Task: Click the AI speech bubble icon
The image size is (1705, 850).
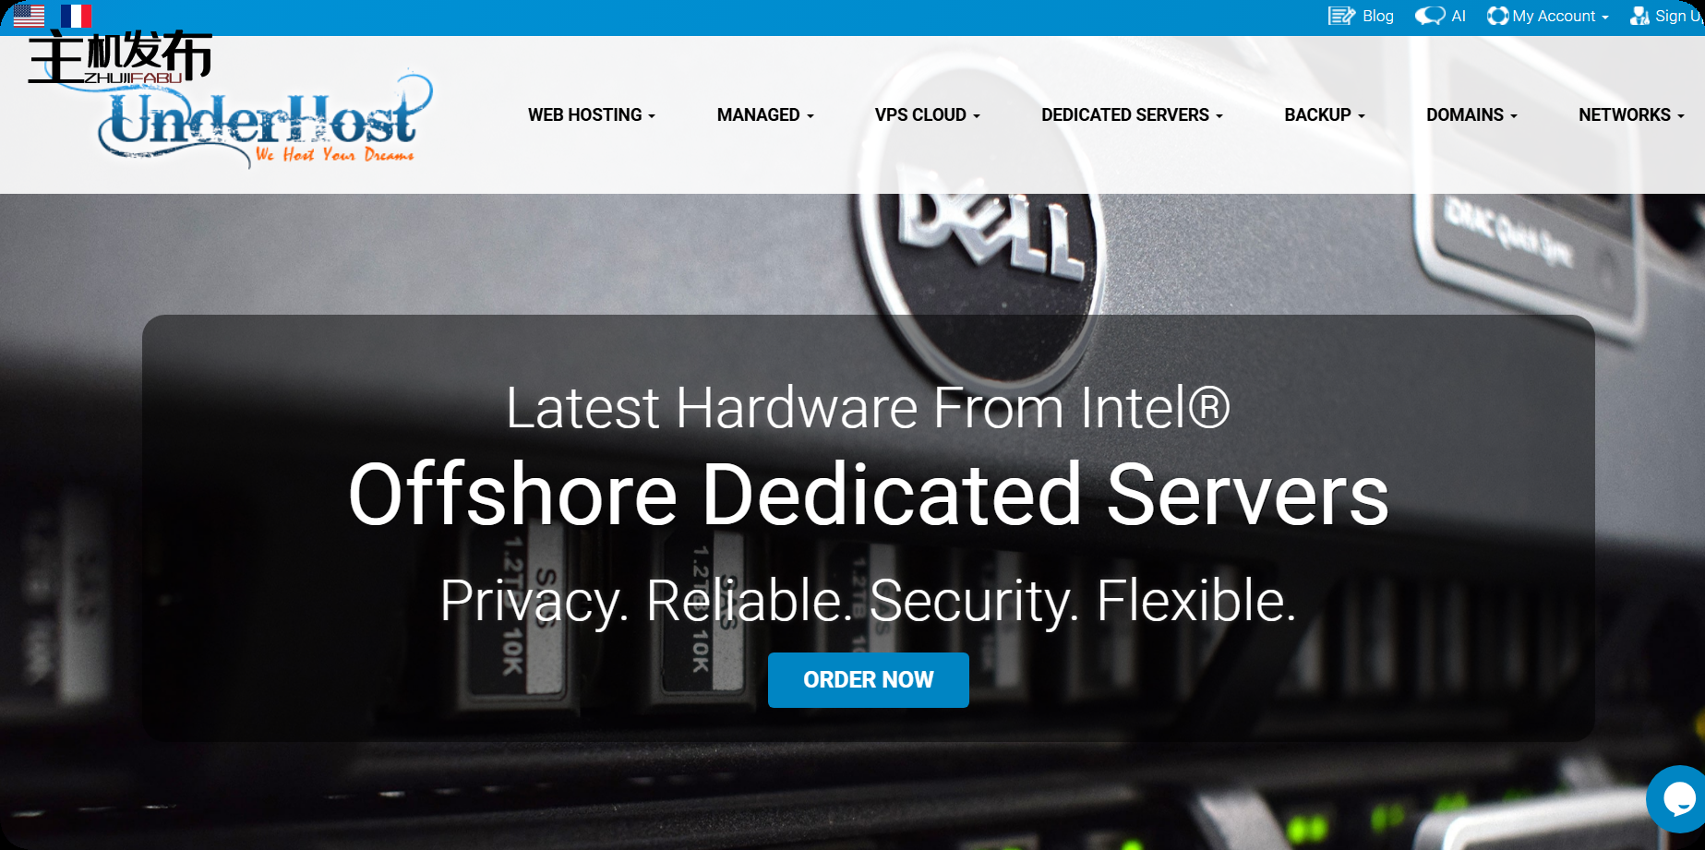Action: pos(1430,16)
